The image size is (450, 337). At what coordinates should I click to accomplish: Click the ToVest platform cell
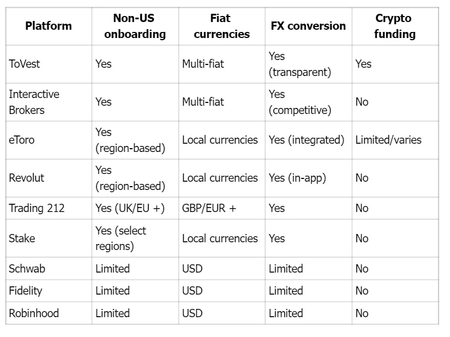(x=25, y=64)
